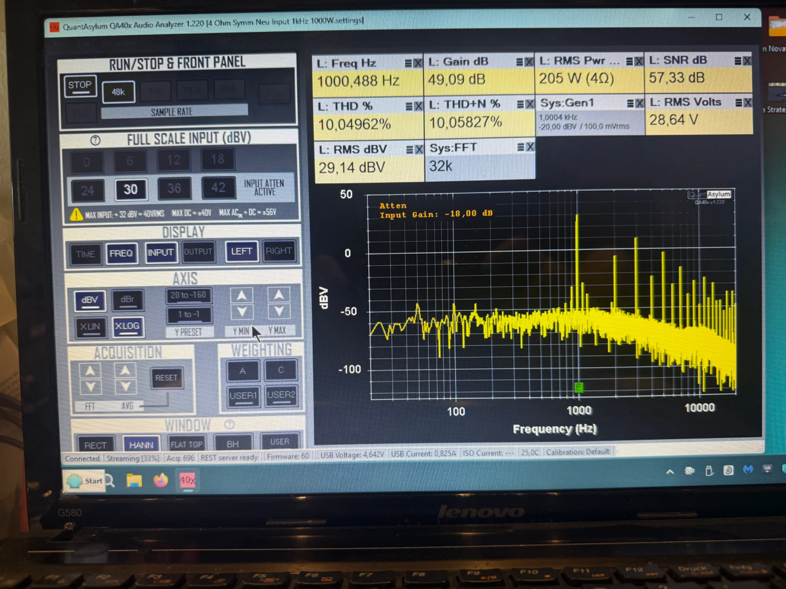Toggle the RIGHT channel display

(x=279, y=251)
